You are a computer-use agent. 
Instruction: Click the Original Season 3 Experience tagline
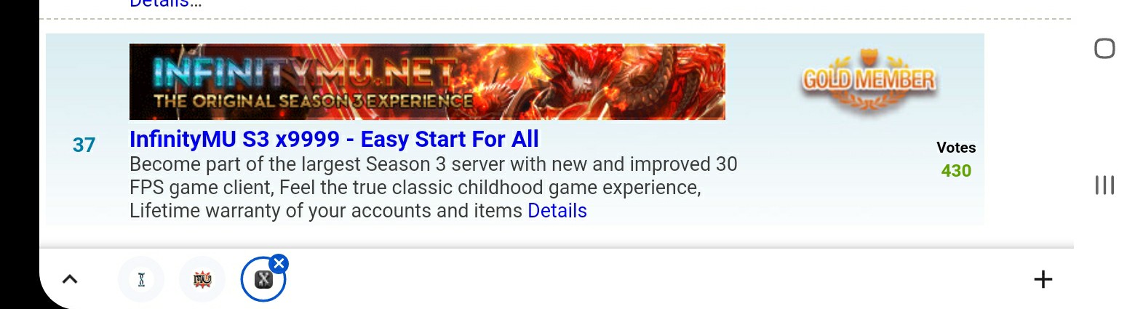pyautogui.click(x=313, y=101)
